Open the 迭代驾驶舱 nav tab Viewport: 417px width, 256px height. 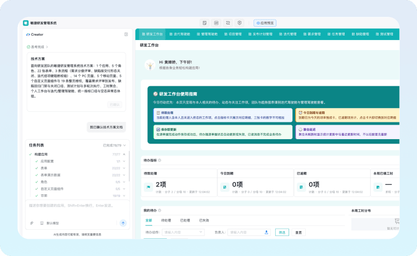[x=180, y=34]
